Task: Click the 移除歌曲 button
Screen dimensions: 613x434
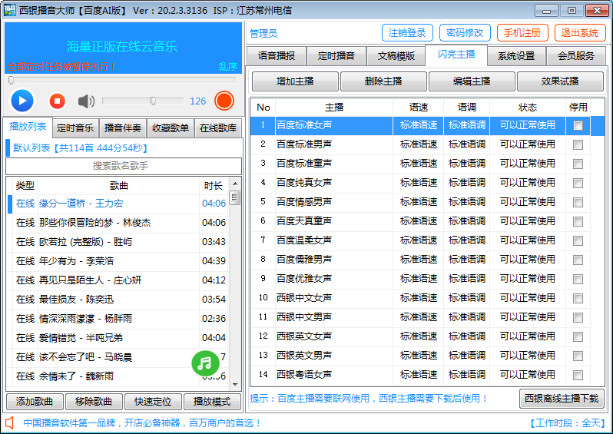Action: point(94,402)
